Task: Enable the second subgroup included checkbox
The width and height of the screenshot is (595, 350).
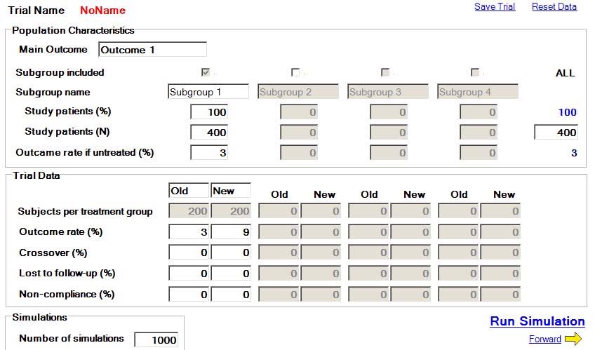Action: point(295,72)
